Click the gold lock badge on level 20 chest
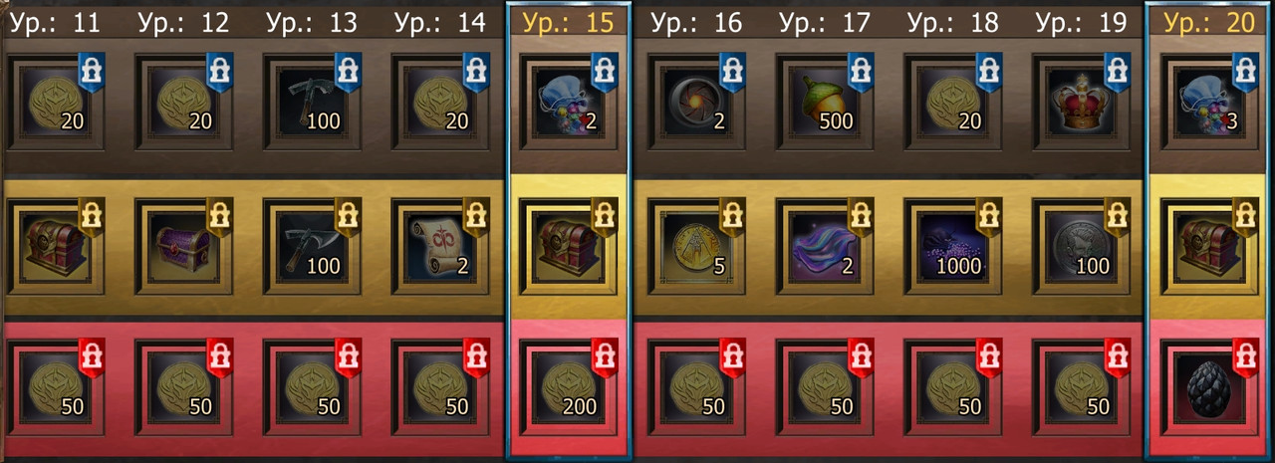 [x=1245, y=216]
